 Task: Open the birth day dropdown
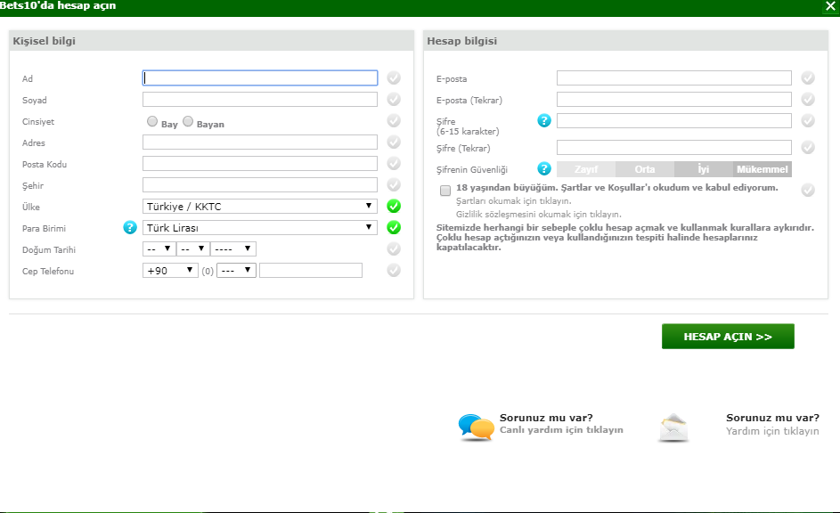159,249
